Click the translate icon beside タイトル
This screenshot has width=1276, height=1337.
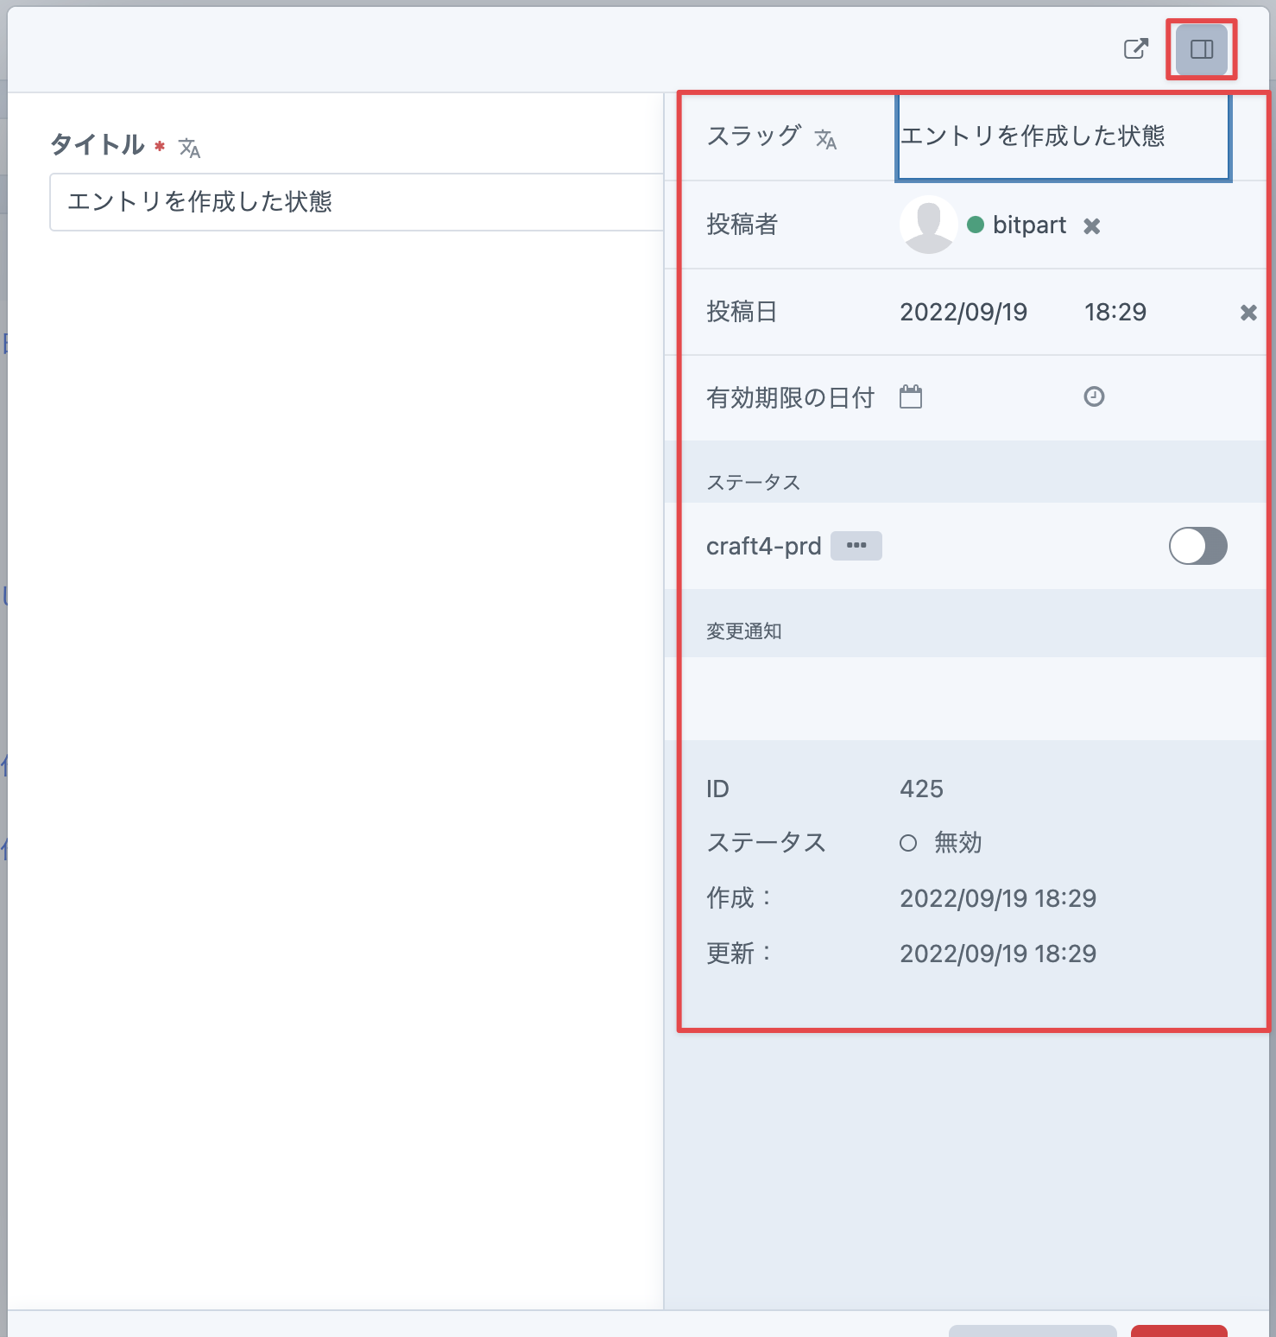pos(190,148)
